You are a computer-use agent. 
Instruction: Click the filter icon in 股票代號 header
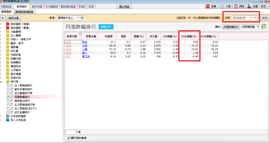pos(80,34)
